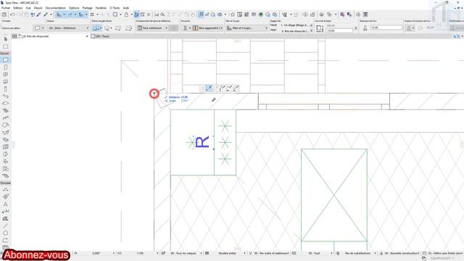Open the Edition menu
The height and width of the screenshot is (261, 464).
pos(17,8)
